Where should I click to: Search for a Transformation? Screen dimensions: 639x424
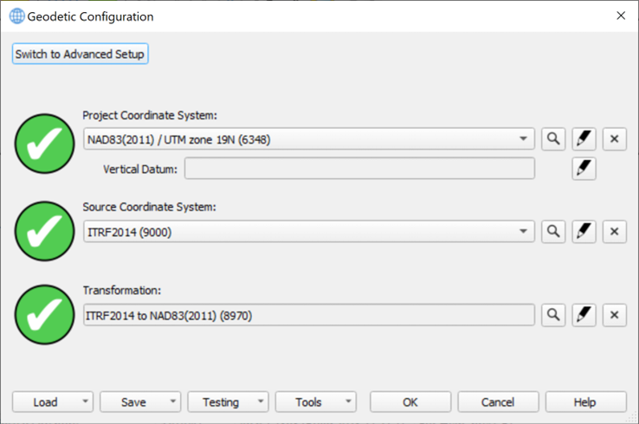coord(553,315)
